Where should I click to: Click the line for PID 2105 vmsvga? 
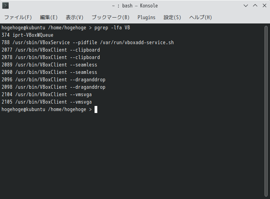tap(46, 102)
